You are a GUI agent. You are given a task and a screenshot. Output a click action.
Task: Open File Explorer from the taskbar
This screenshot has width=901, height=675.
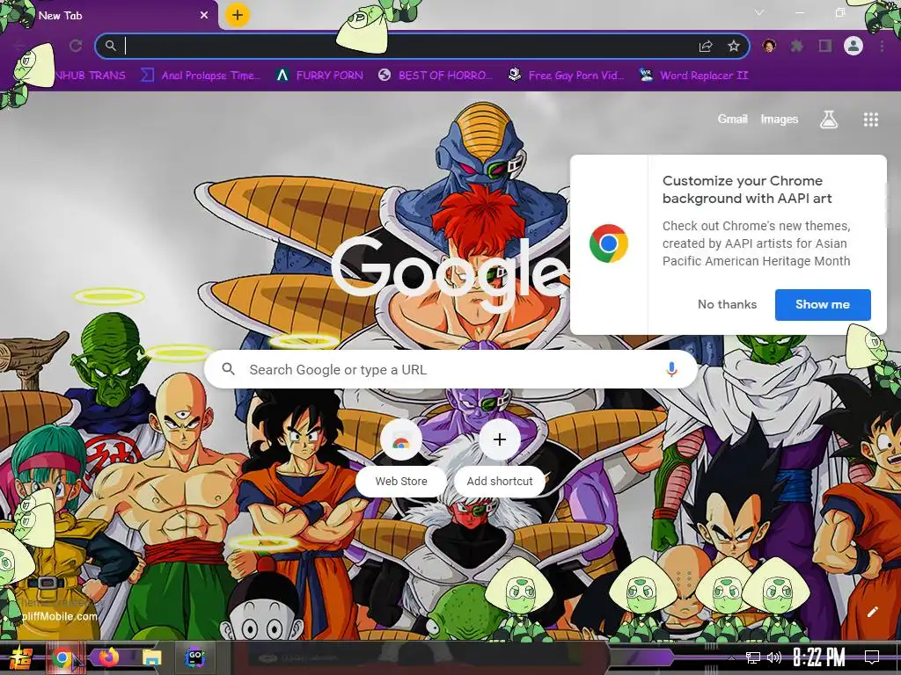click(152, 657)
